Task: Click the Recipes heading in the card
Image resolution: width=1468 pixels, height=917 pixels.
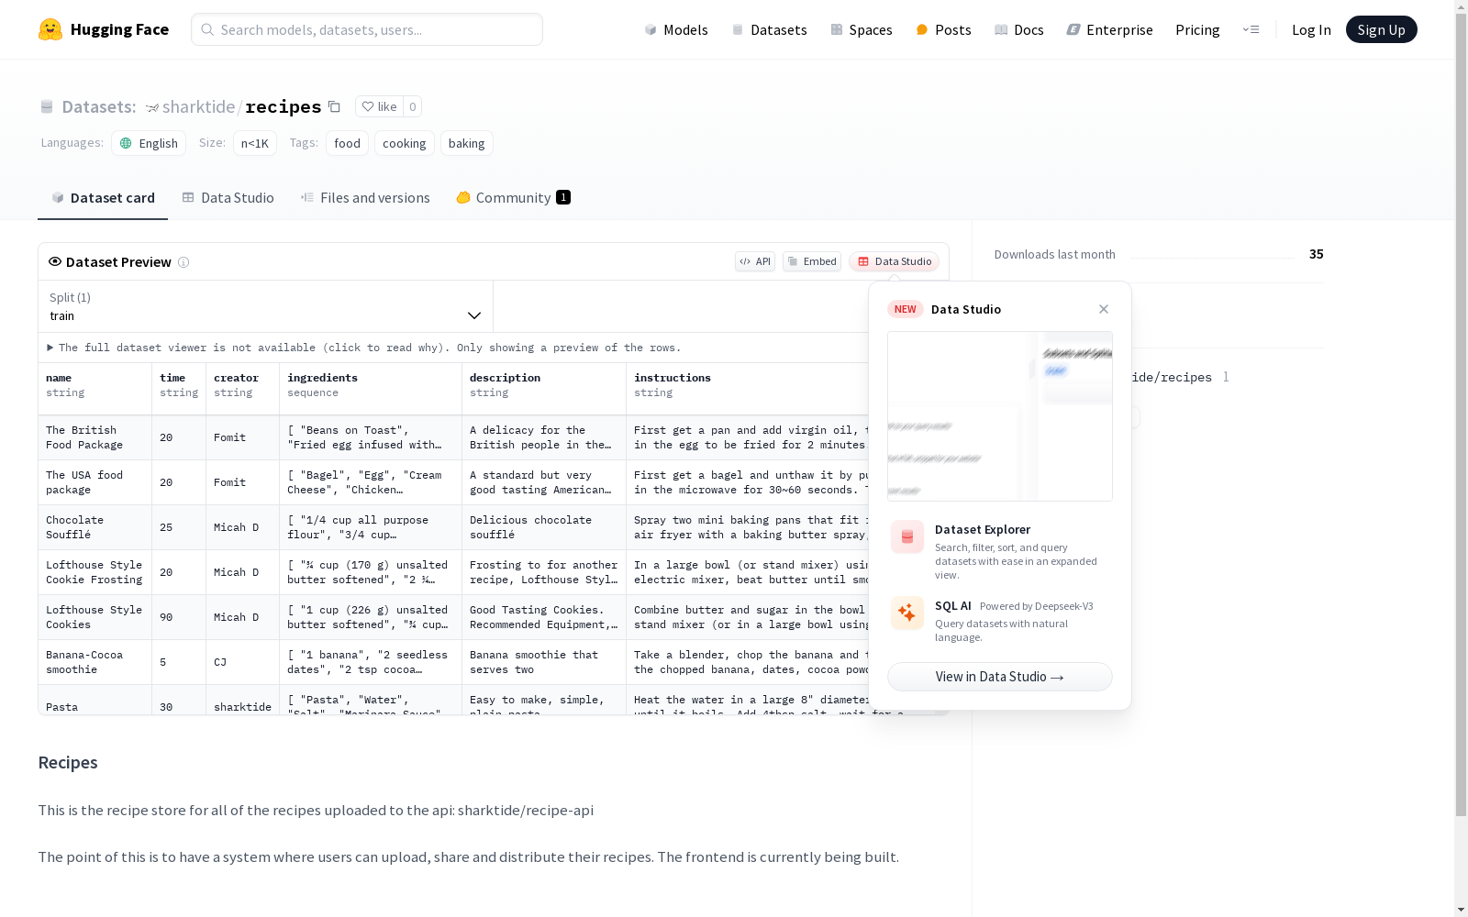Action: (x=68, y=763)
